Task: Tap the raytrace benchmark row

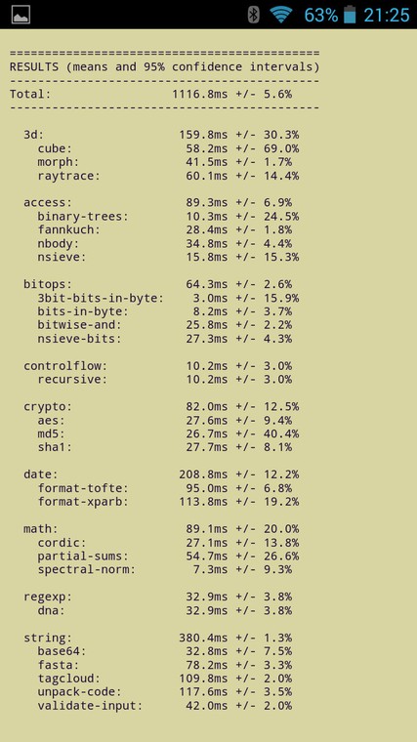Action: click(169, 176)
